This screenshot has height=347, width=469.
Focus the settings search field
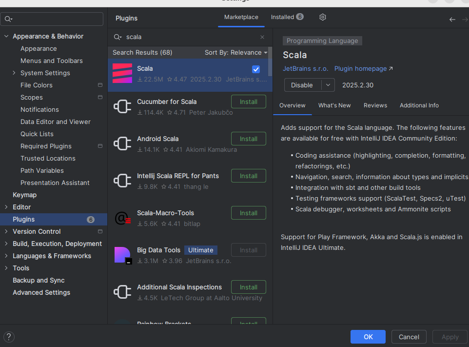52,19
